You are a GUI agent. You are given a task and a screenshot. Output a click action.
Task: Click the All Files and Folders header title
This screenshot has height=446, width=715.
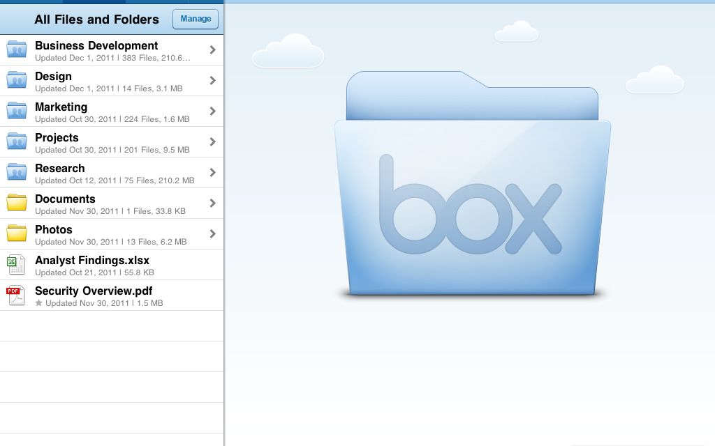click(x=96, y=20)
